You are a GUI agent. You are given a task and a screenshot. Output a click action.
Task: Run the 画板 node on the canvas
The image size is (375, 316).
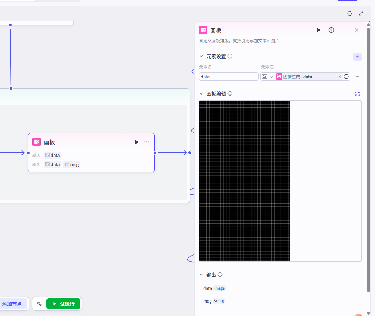click(x=137, y=142)
